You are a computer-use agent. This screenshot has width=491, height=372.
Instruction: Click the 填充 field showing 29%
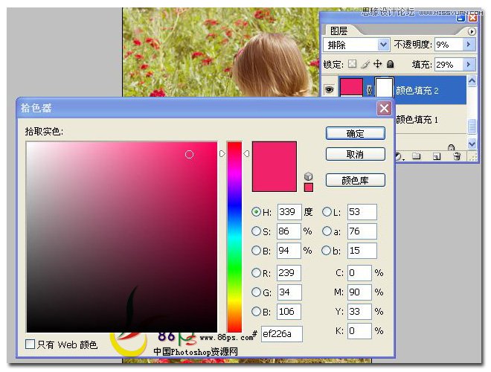449,64
